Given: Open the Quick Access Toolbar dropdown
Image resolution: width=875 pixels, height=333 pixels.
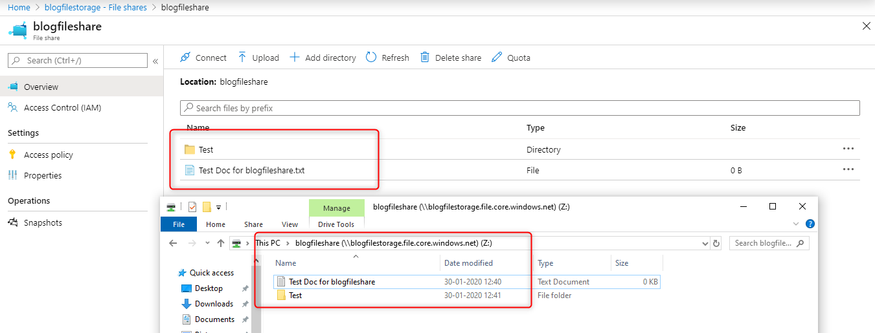Looking at the screenshot, I should click(x=219, y=208).
